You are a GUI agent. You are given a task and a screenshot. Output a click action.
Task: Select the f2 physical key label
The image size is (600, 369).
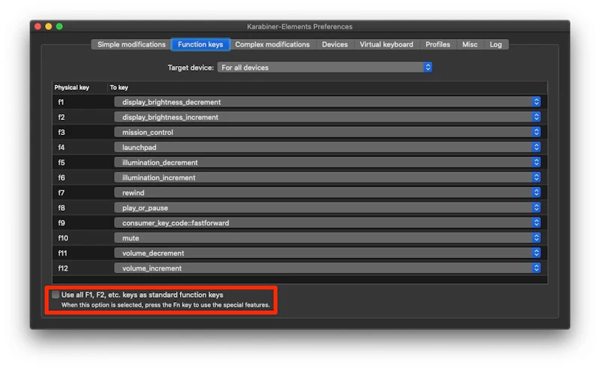coord(61,117)
